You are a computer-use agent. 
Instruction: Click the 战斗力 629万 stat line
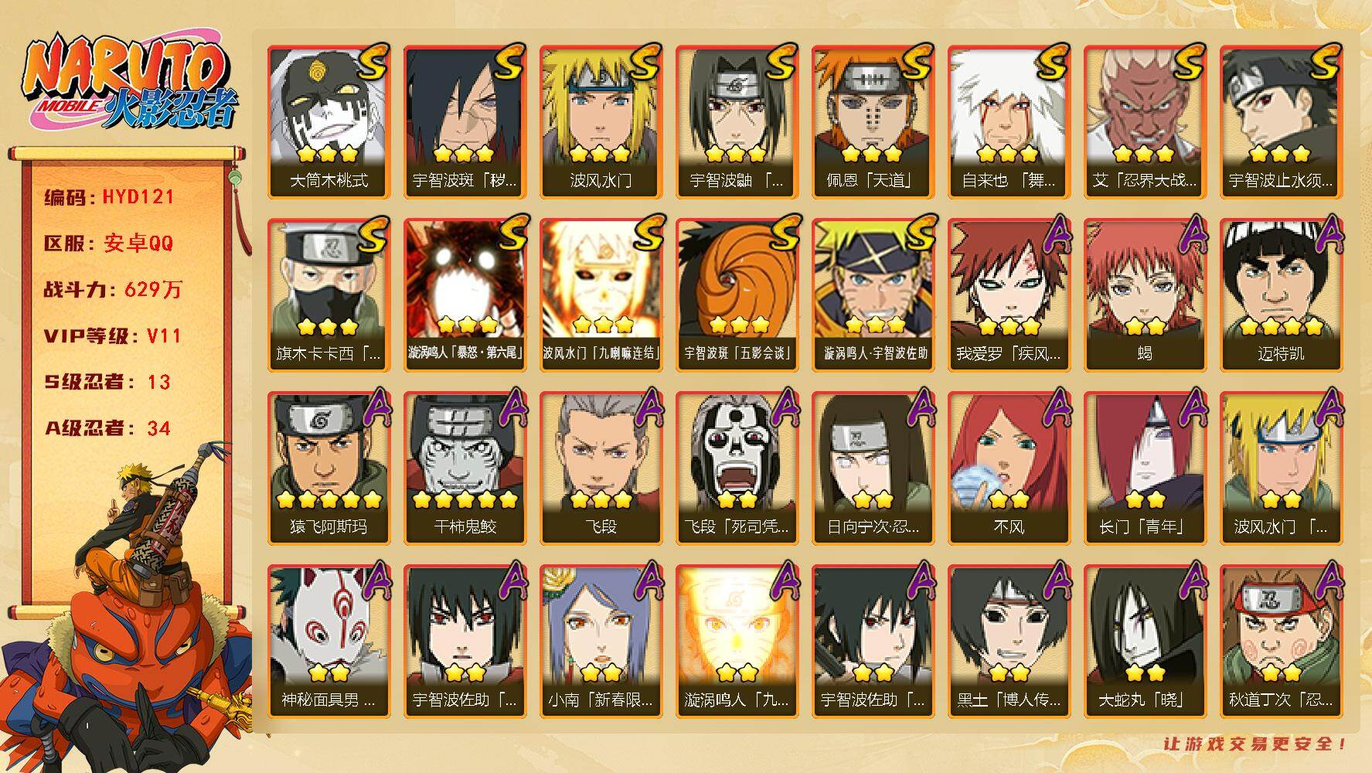113,290
